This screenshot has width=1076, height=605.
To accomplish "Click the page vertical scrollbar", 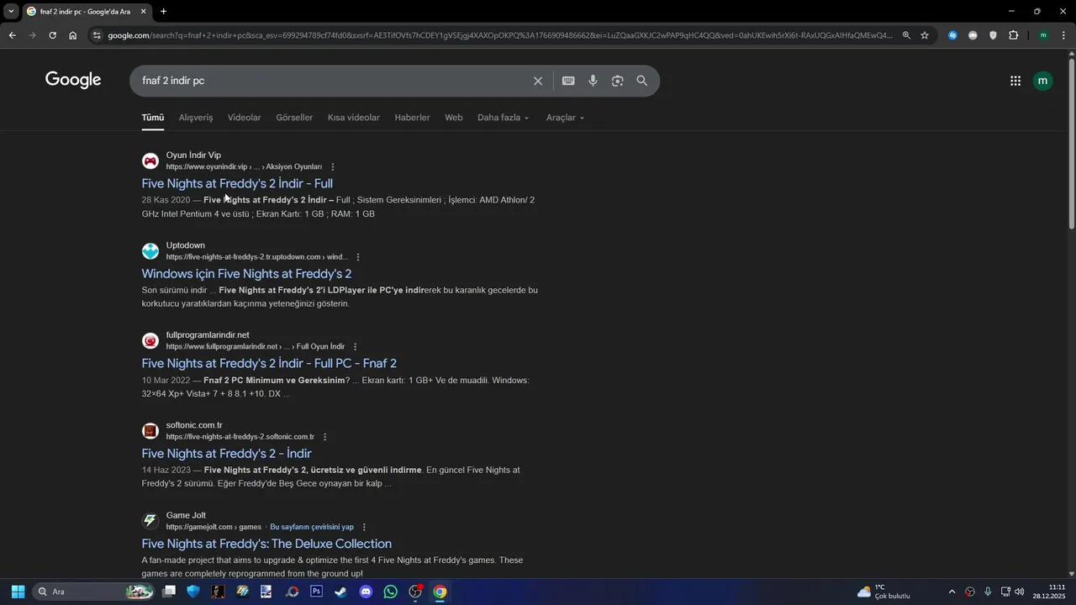I will tap(1071, 143).
